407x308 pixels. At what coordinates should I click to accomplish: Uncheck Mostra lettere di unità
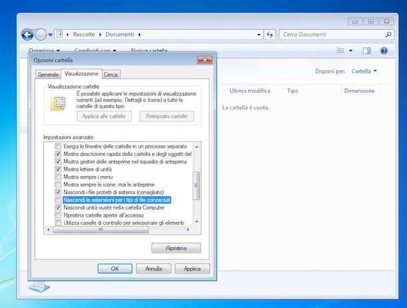click(58, 169)
